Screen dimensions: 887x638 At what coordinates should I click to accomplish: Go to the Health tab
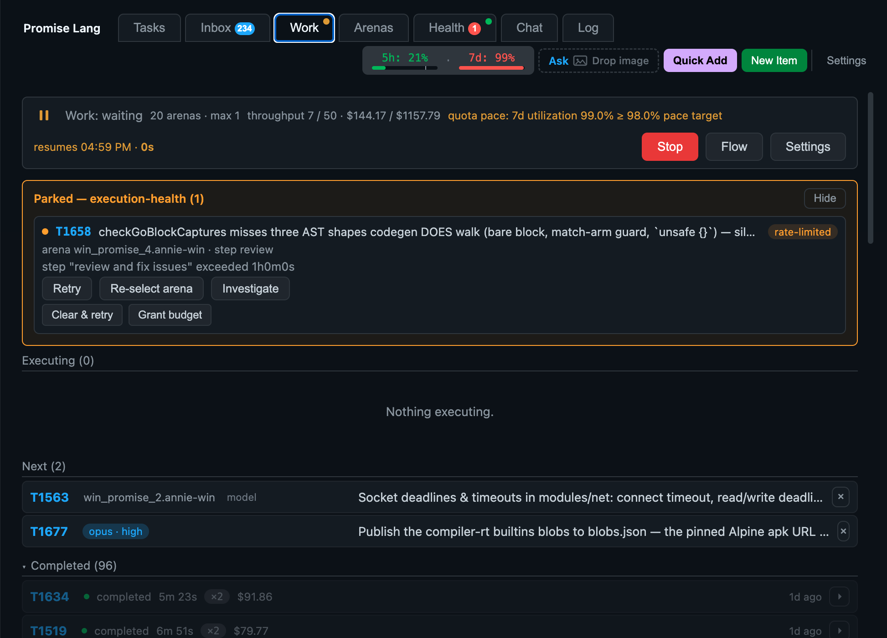click(x=454, y=28)
